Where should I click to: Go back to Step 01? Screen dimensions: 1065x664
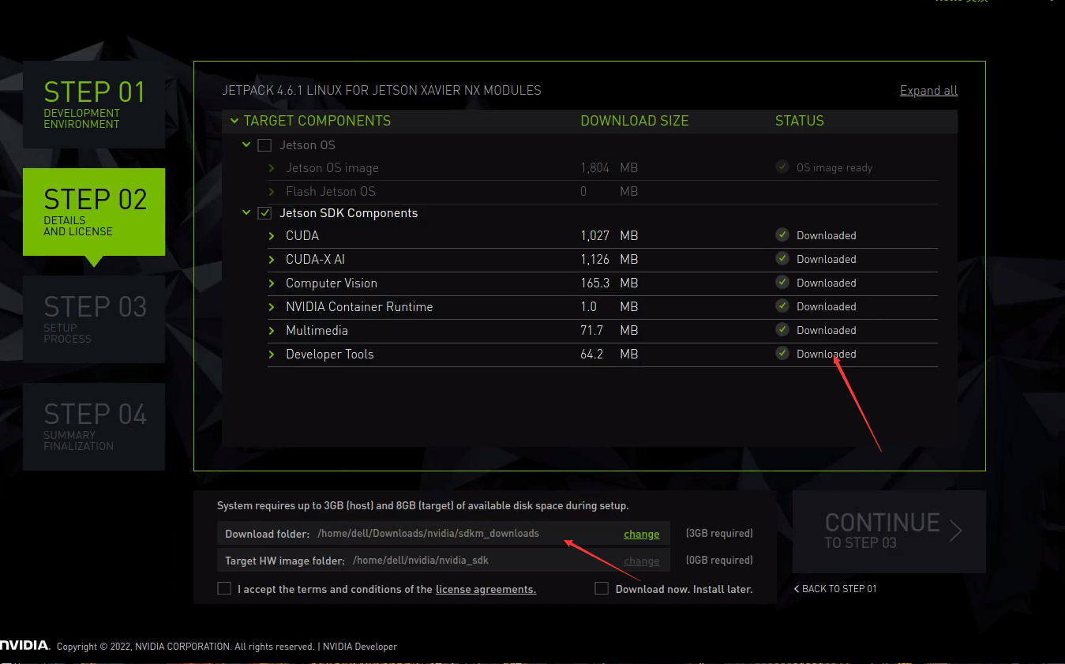(835, 589)
